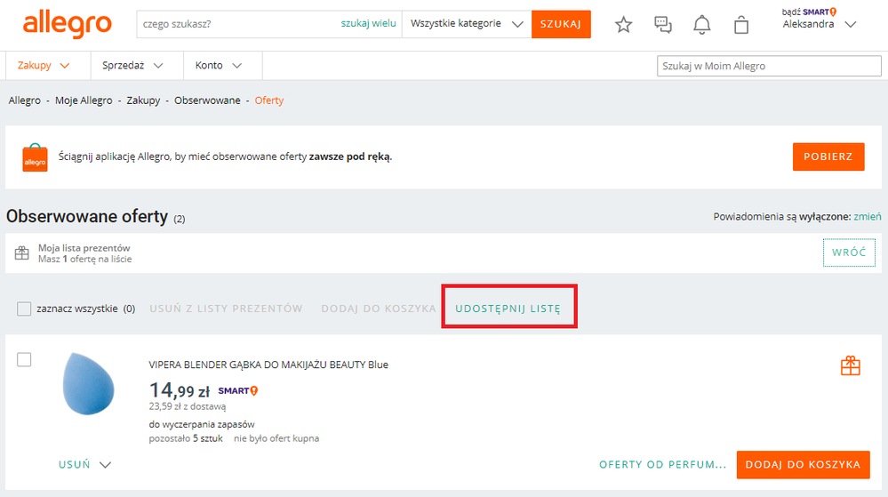Go to Obserwowane breadcrumb
Viewport: 888px width, 497px height.
[207, 100]
